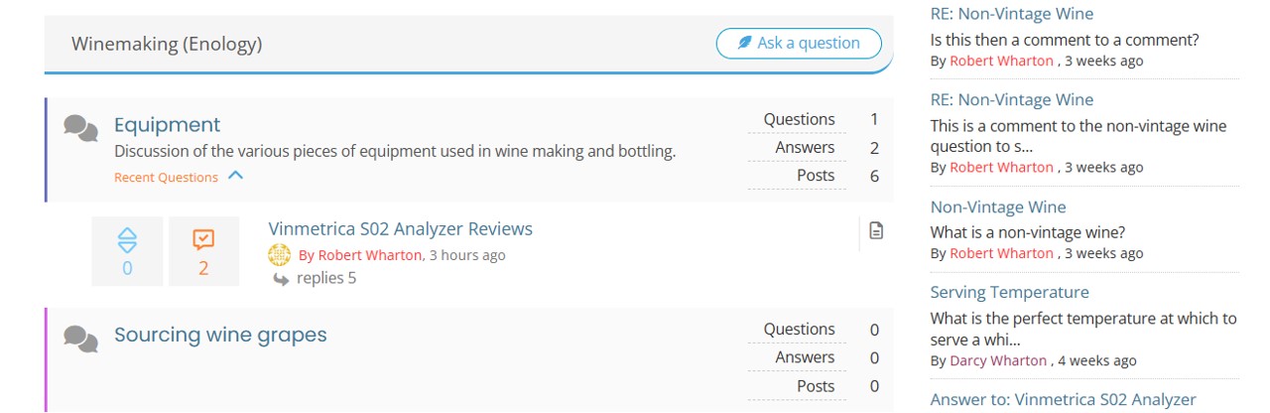Screen dimensions: 1270x413
Task: Open the Answer to: Vinmetrica S02 Analyzer link
Action: click(1063, 399)
